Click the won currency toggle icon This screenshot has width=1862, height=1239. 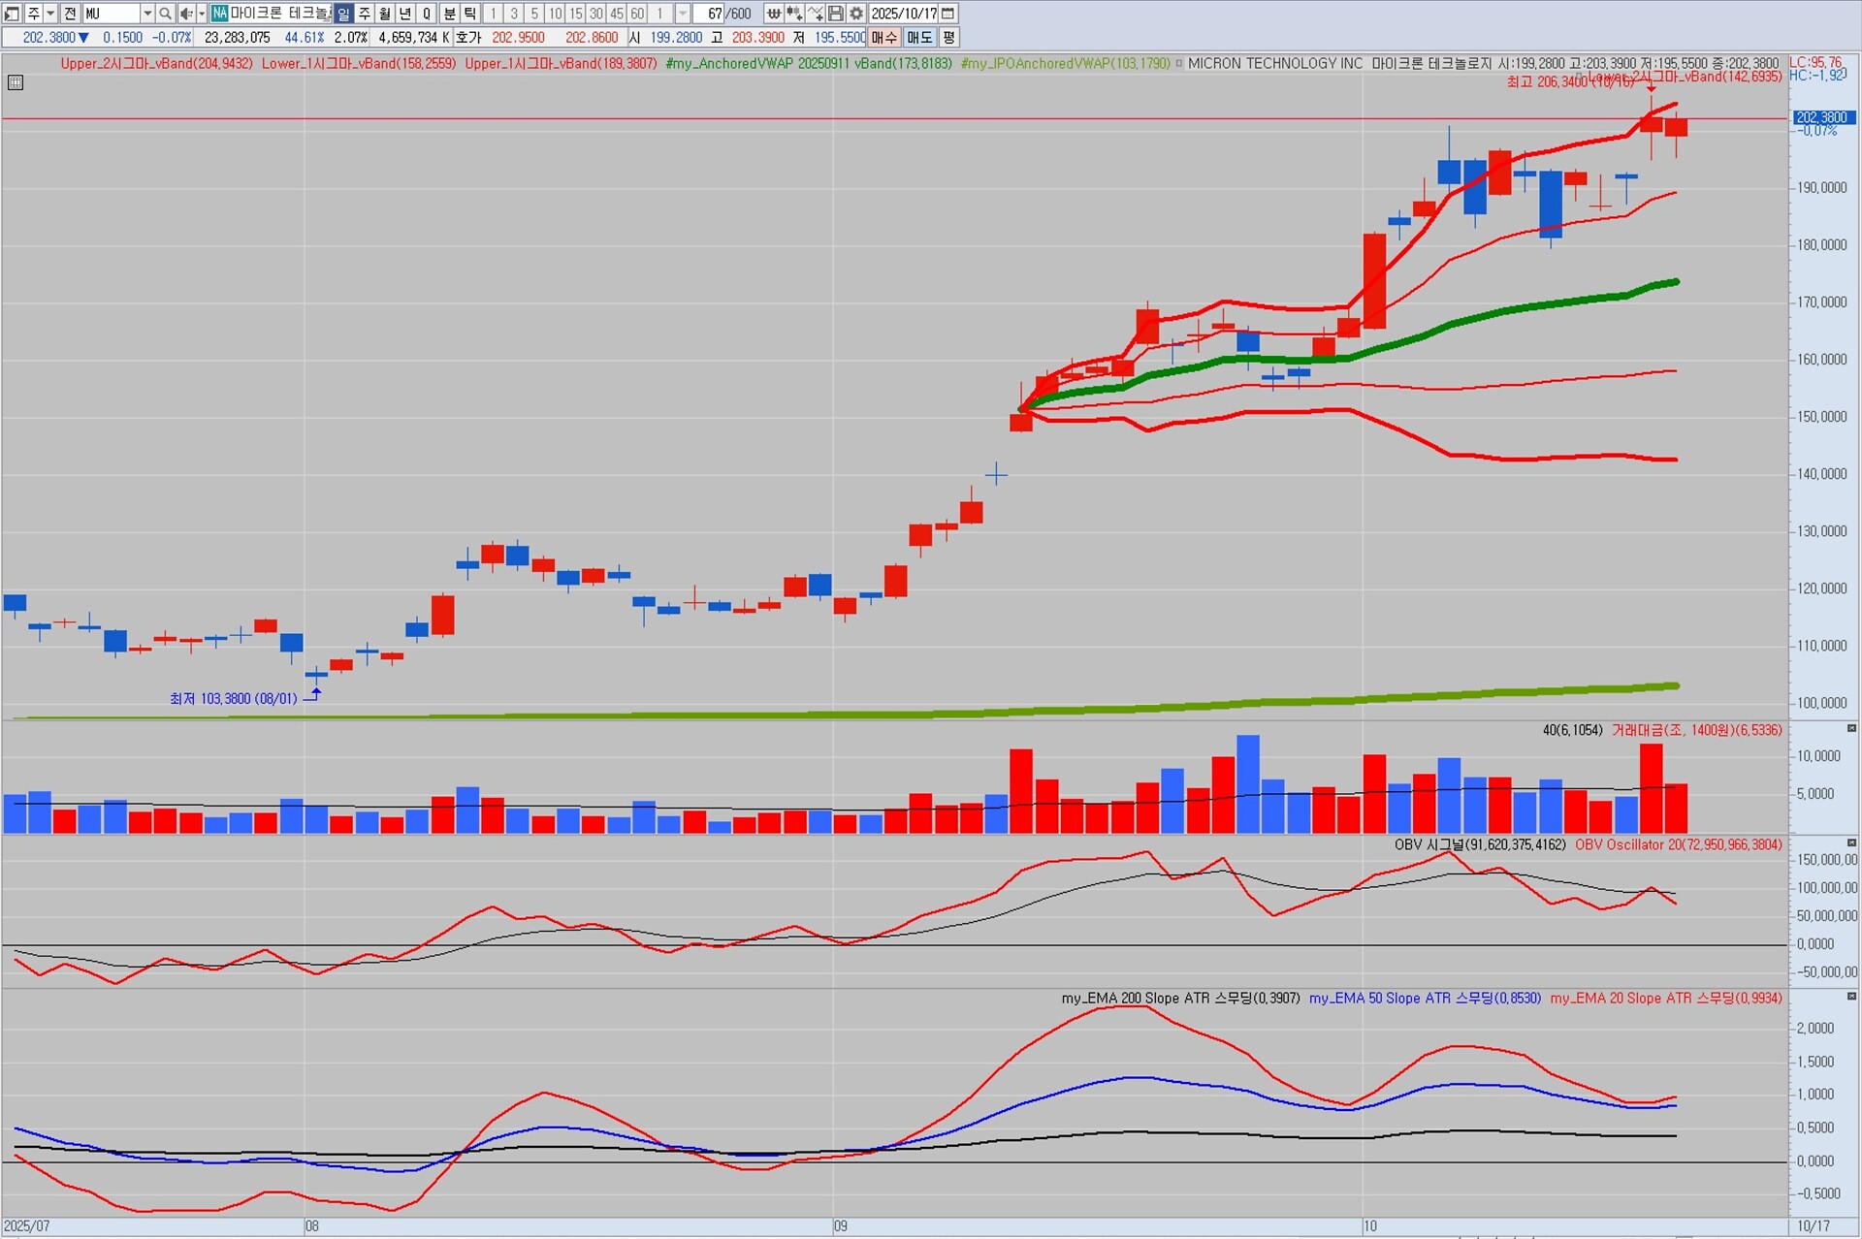click(x=773, y=14)
